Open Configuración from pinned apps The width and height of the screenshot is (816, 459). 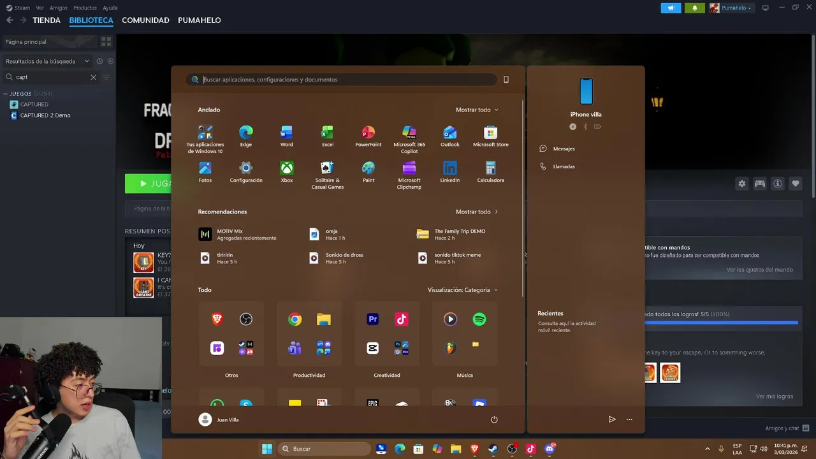pyautogui.click(x=245, y=171)
